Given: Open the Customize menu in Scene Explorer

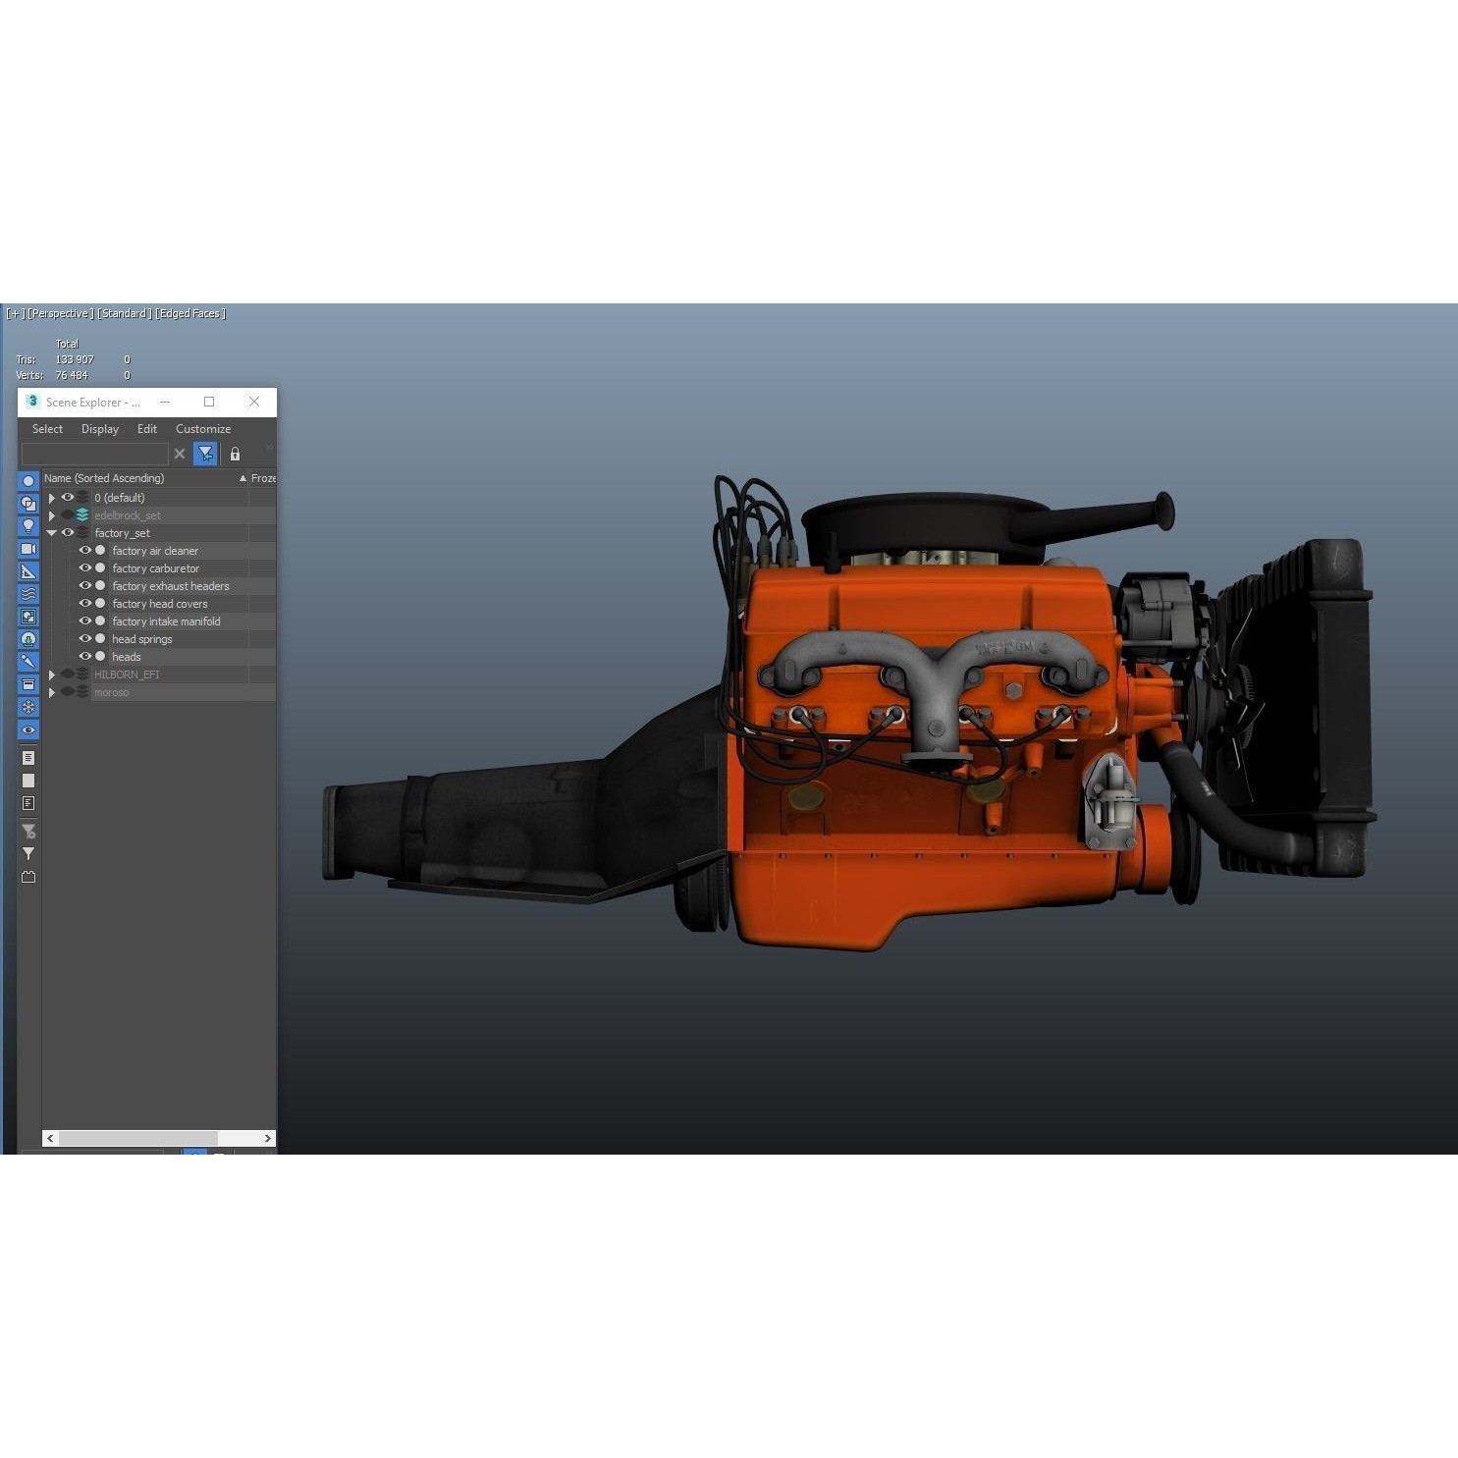Looking at the screenshot, I should (202, 429).
